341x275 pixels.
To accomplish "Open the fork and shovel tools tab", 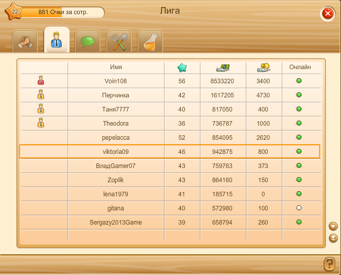I will 119,41.
